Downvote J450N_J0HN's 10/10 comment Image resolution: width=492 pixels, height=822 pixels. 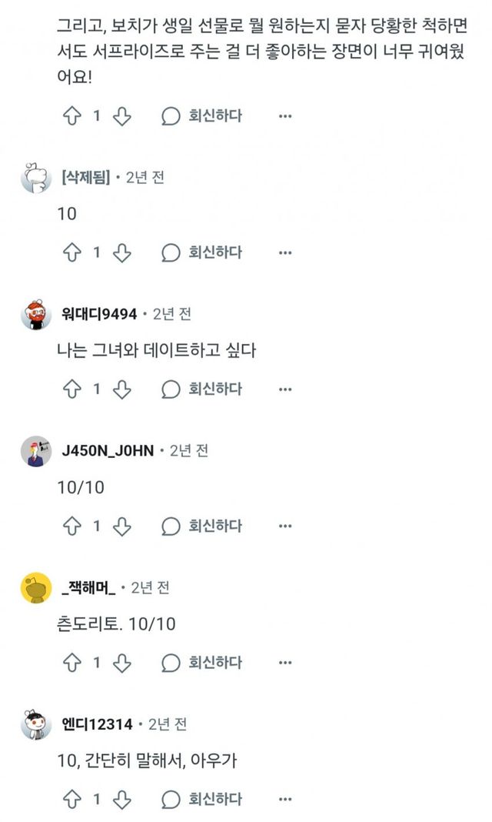pyautogui.click(x=122, y=526)
